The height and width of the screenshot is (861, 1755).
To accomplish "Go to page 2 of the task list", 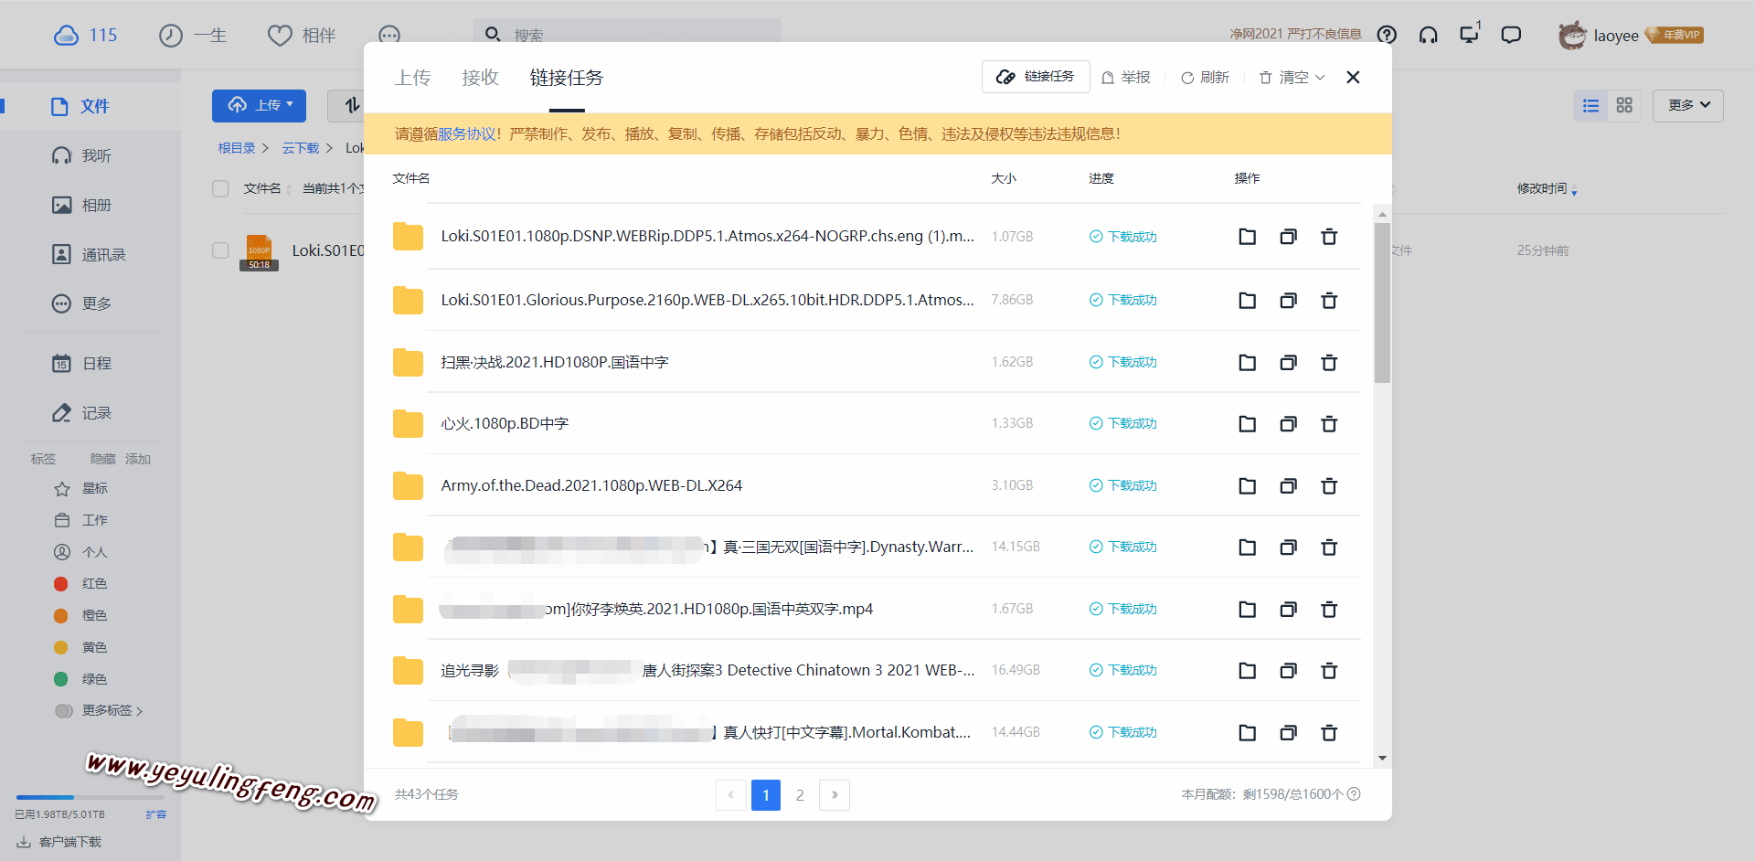I will pyautogui.click(x=800, y=794).
